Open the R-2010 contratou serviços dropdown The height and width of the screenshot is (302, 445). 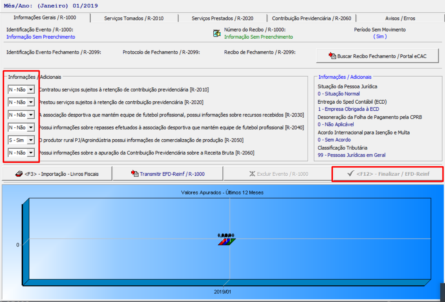(x=31, y=90)
